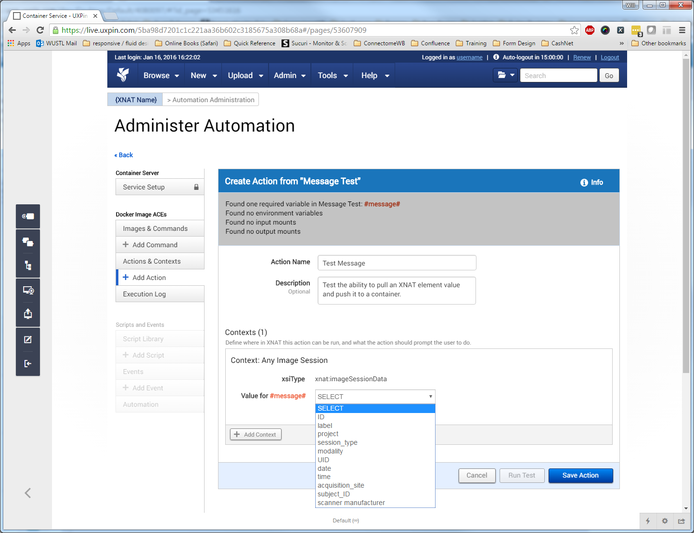Open the Admin menu
Screen dimensions: 694x533
pyautogui.click(x=289, y=76)
